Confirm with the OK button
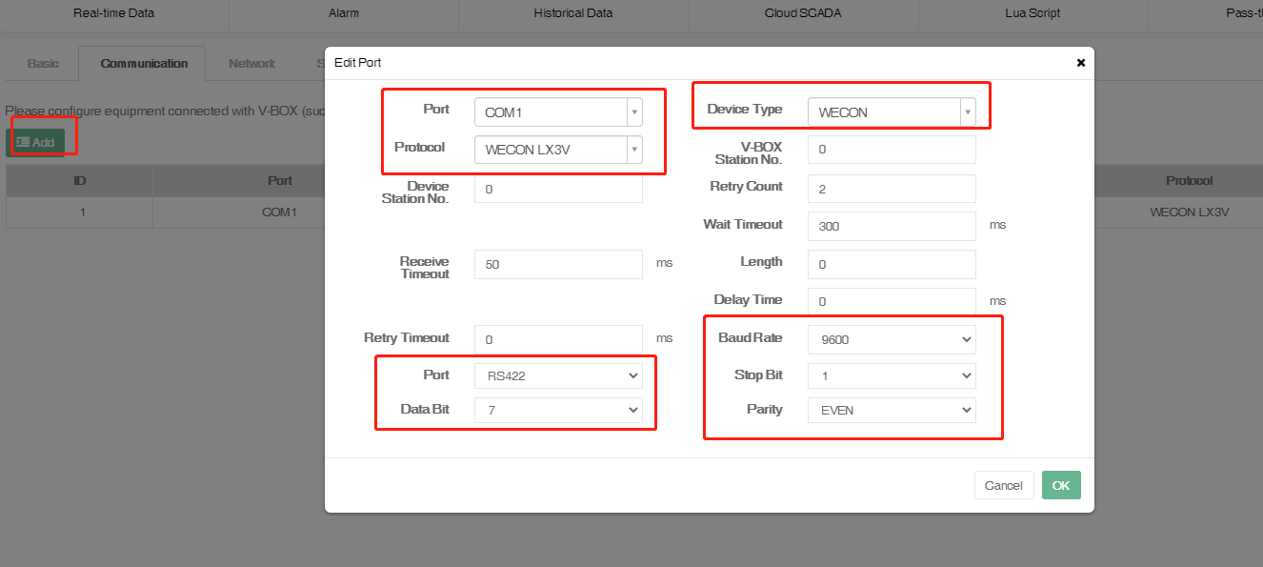Image resolution: width=1263 pixels, height=567 pixels. (1061, 485)
